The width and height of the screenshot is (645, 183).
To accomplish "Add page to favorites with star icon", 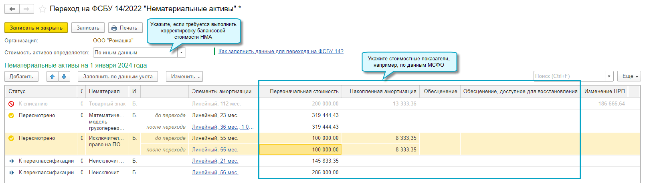I will pyautogui.click(x=42, y=9).
